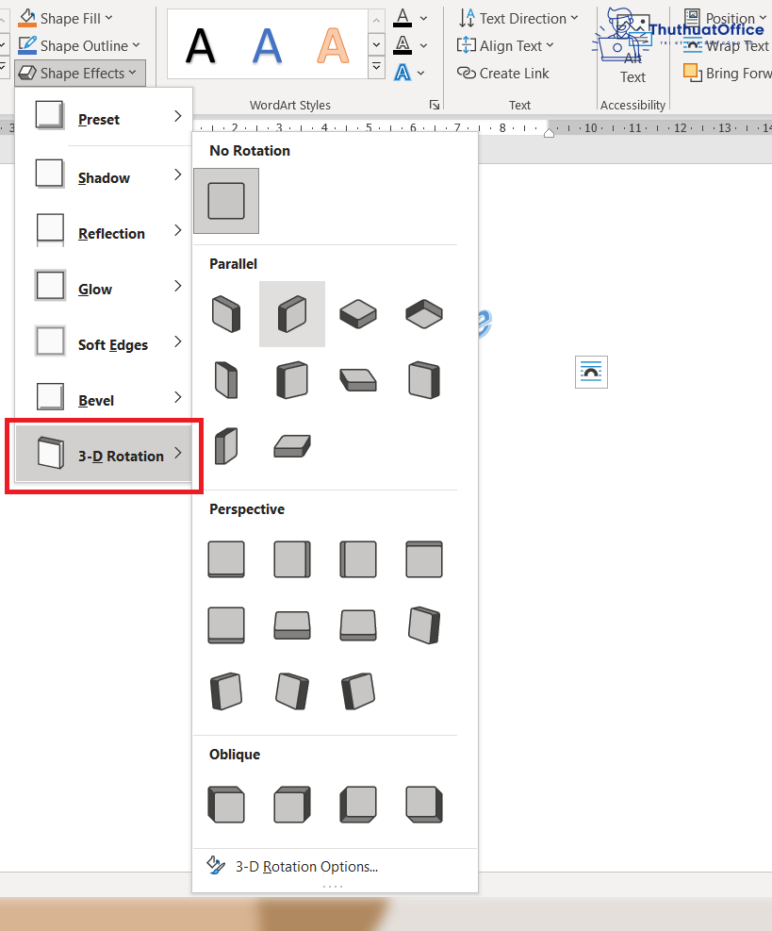Open the 3-D Rotation submenu
Image resolution: width=772 pixels, height=931 pixels.
coord(104,455)
